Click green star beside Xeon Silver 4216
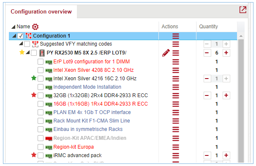This screenshot has width=256, height=166. [x=34, y=78]
